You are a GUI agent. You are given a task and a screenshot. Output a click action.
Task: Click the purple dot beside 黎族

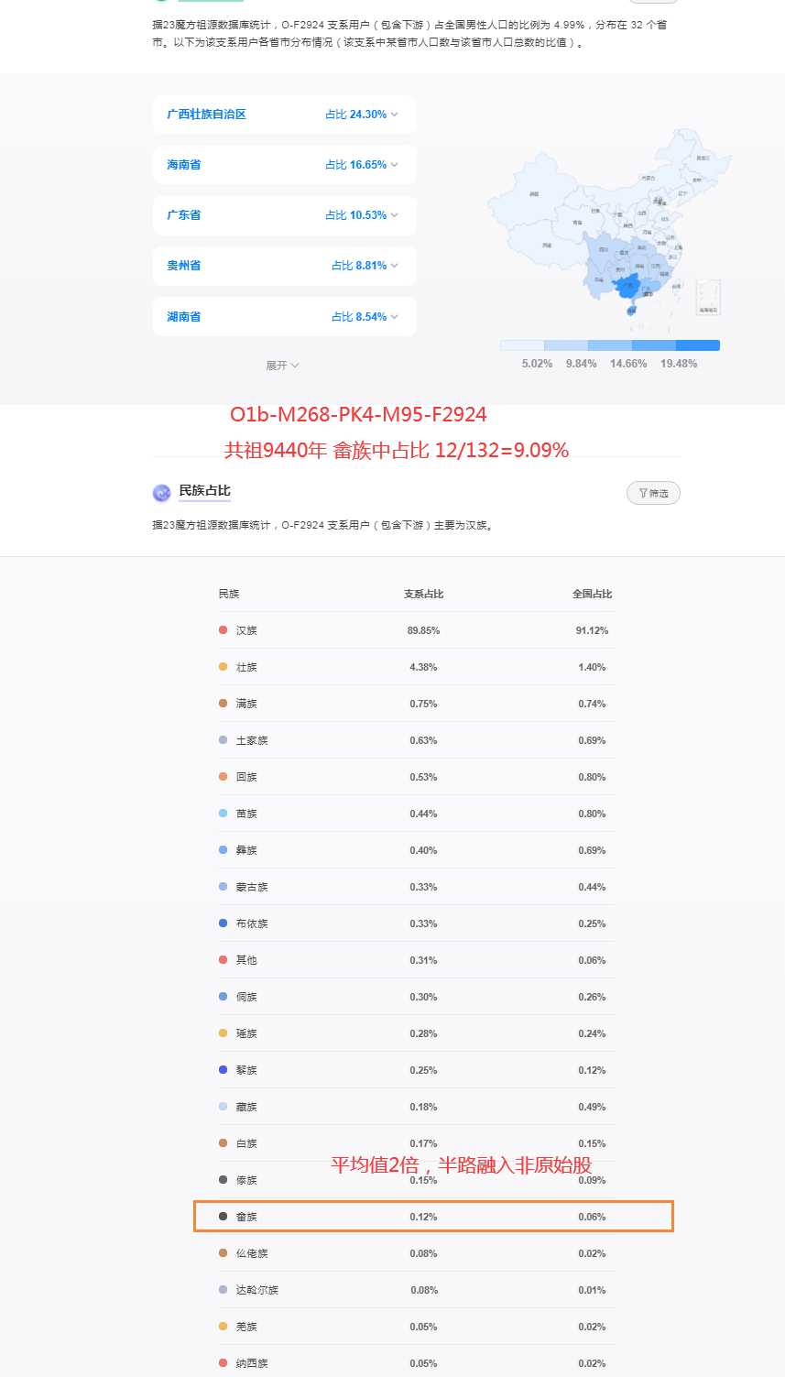tap(223, 1070)
